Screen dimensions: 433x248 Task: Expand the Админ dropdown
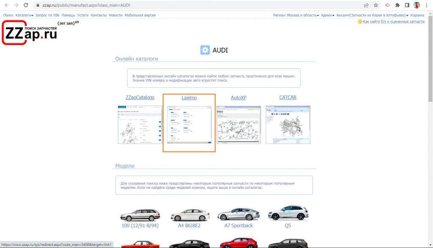pyautogui.click(x=327, y=15)
